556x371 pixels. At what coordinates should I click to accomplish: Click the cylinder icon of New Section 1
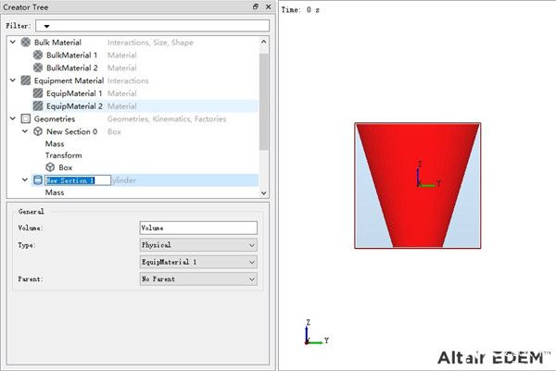point(38,179)
